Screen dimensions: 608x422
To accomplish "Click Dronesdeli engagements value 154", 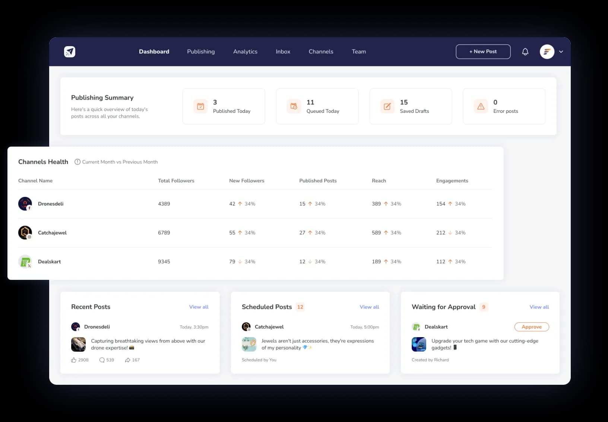I will point(441,204).
